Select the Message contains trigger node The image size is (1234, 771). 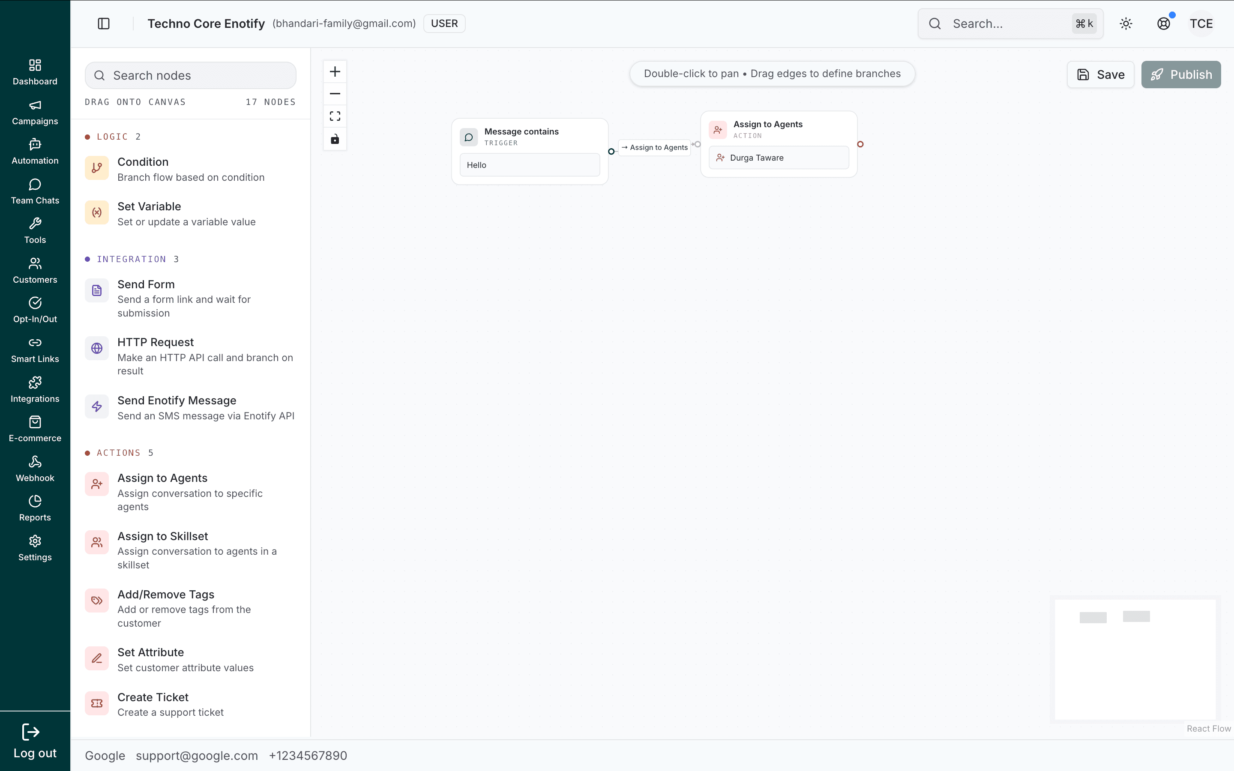530,152
